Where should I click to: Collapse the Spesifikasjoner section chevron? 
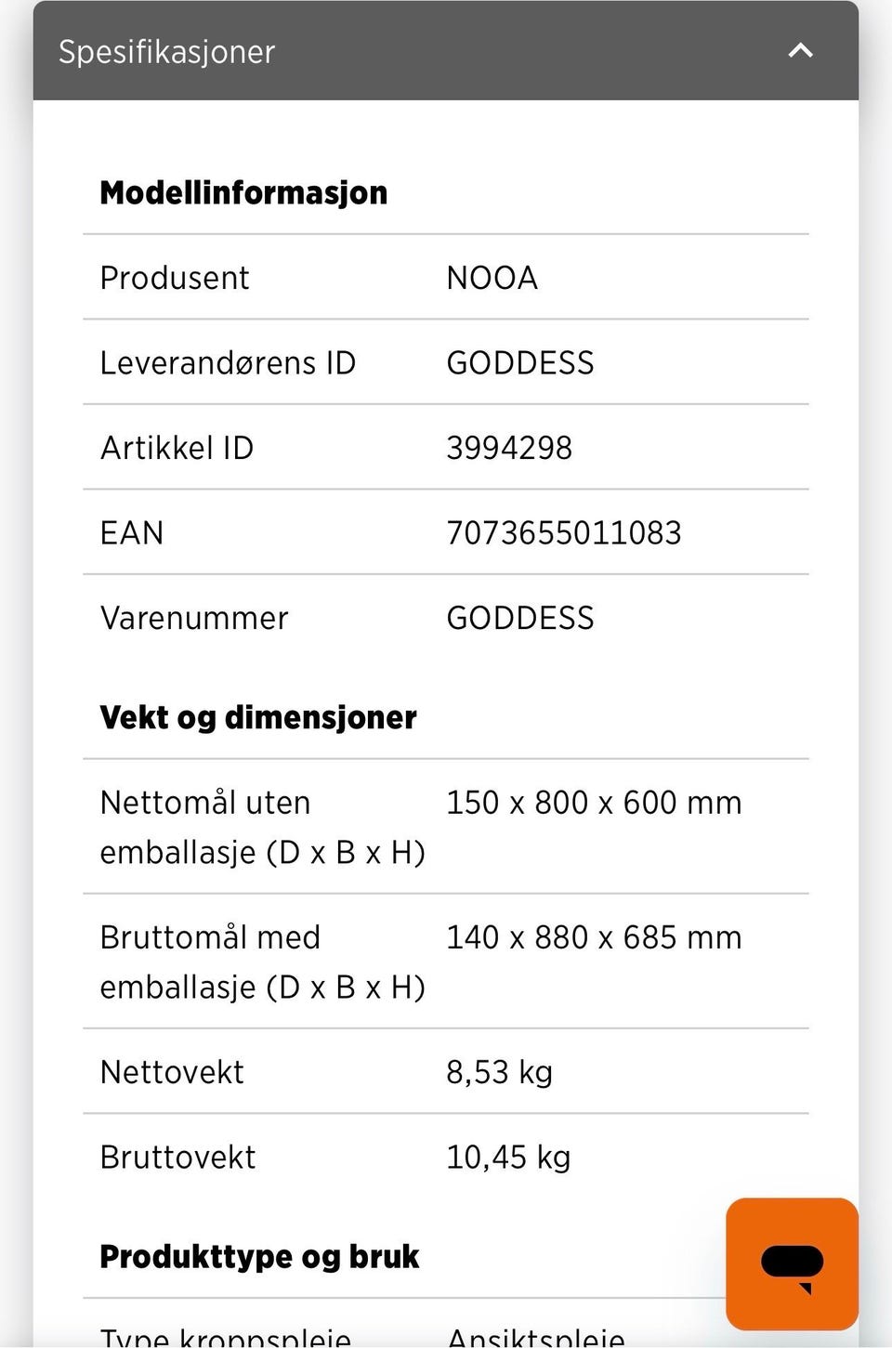tap(800, 51)
